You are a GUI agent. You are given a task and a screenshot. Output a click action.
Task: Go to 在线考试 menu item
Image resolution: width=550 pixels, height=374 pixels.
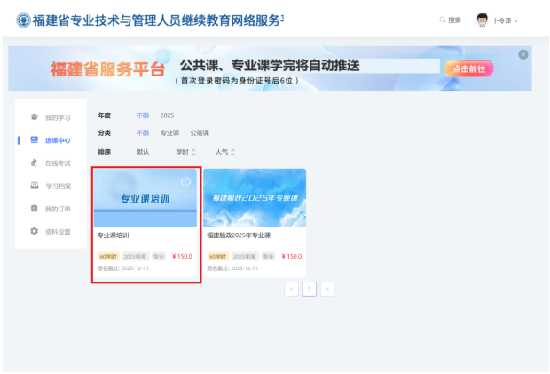click(58, 163)
